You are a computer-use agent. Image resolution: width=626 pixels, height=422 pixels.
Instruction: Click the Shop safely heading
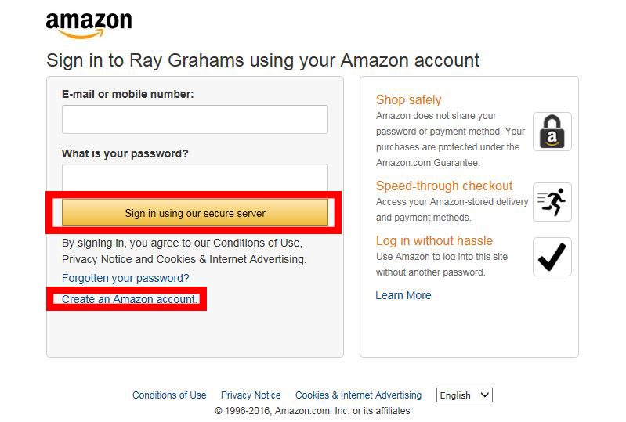click(x=408, y=99)
